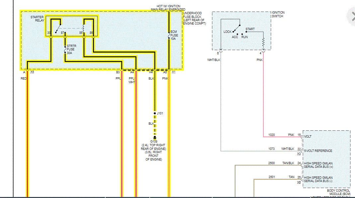Select the H4 terminal label
The height and width of the screenshot is (198, 355).
point(151,72)
